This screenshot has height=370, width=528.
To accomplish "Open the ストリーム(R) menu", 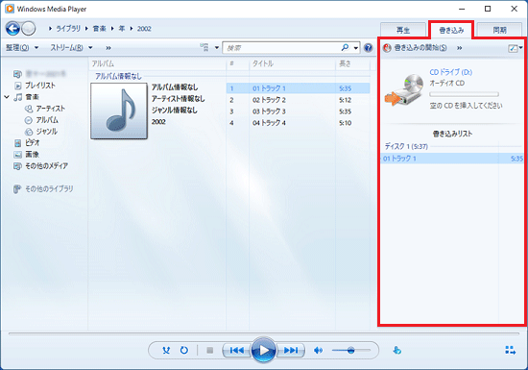I will click(x=71, y=48).
